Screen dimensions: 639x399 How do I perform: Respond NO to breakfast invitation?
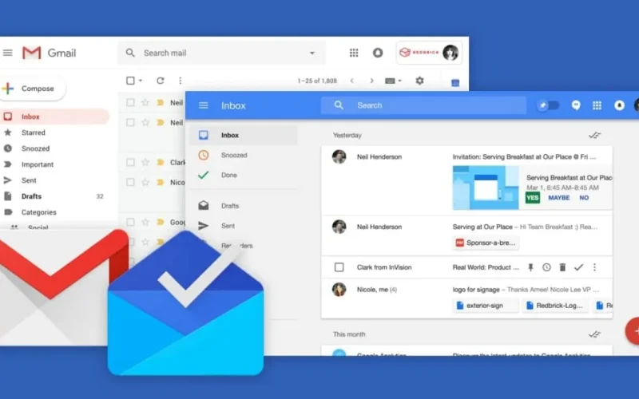pyautogui.click(x=584, y=197)
